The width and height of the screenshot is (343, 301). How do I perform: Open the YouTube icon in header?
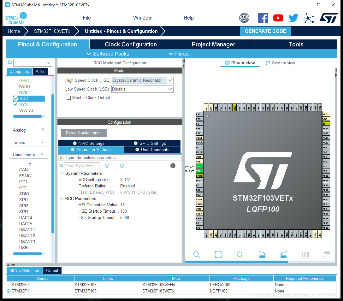[x=278, y=18]
